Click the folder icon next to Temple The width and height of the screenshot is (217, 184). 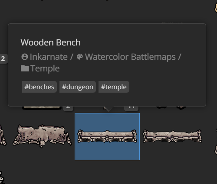pos(25,68)
